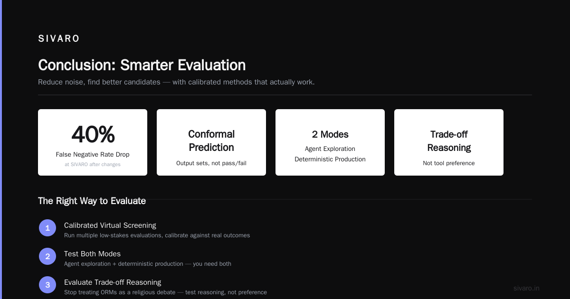Click 'Not tool preference' caption

pos(449,163)
